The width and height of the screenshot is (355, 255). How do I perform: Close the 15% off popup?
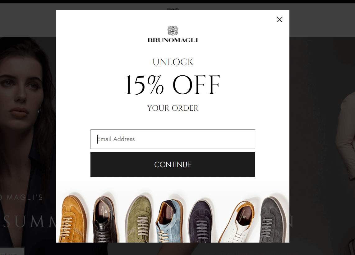click(279, 20)
